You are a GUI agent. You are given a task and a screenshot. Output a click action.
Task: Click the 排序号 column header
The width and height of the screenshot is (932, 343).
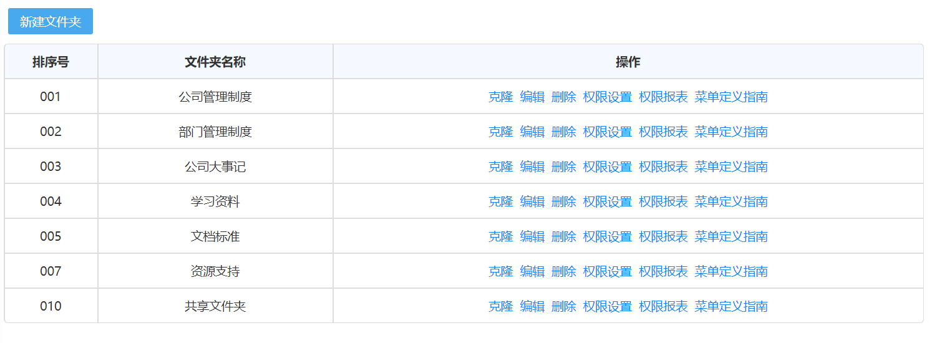(51, 62)
